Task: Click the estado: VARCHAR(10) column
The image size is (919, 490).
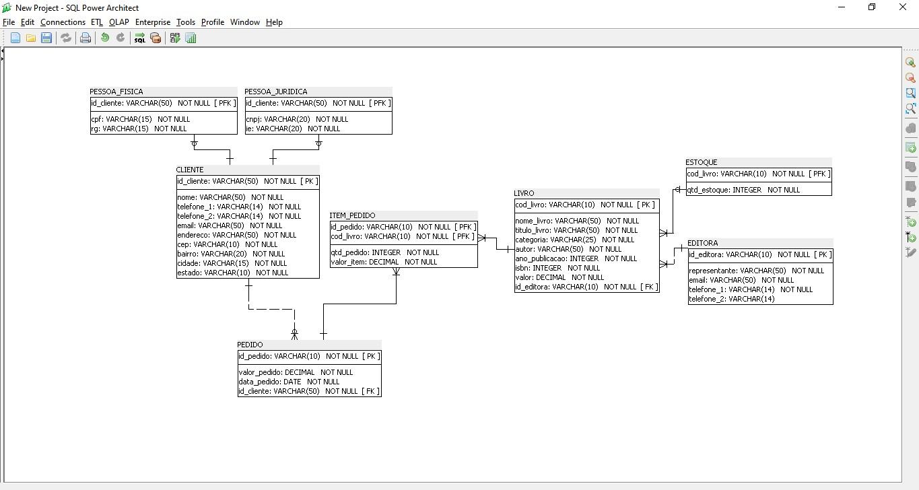Action: (233, 273)
